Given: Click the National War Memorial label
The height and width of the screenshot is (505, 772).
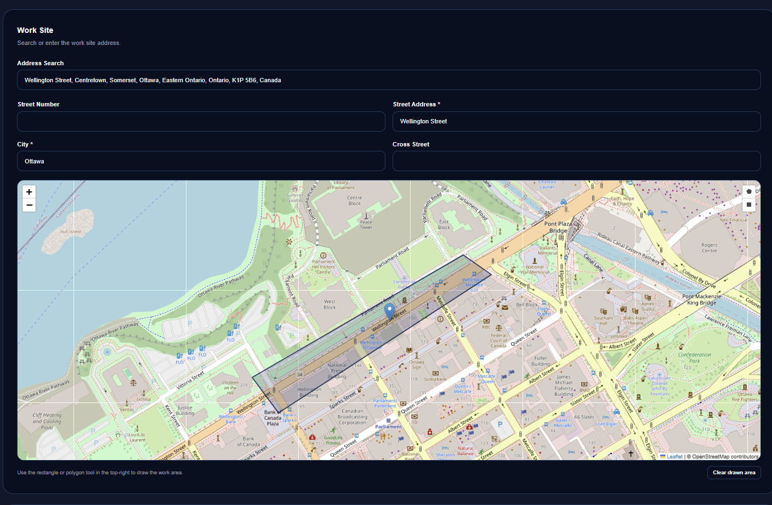Looking at the screenshot, I should coord(535,269).
